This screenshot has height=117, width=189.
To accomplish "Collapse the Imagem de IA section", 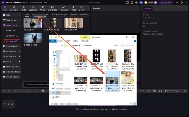I will (x=20, y=25).
